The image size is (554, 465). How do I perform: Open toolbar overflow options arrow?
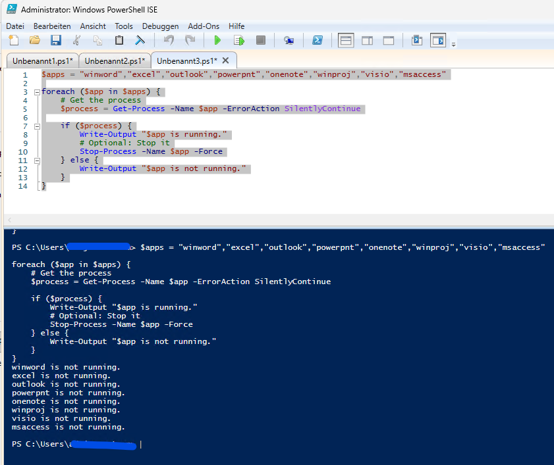(453, 44)
